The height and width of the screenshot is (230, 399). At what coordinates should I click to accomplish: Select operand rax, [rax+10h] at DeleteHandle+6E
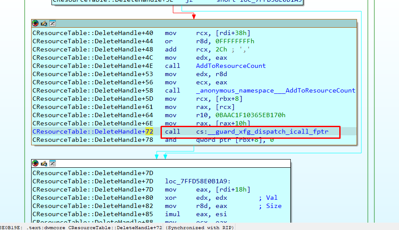click(x=223, y=123)
